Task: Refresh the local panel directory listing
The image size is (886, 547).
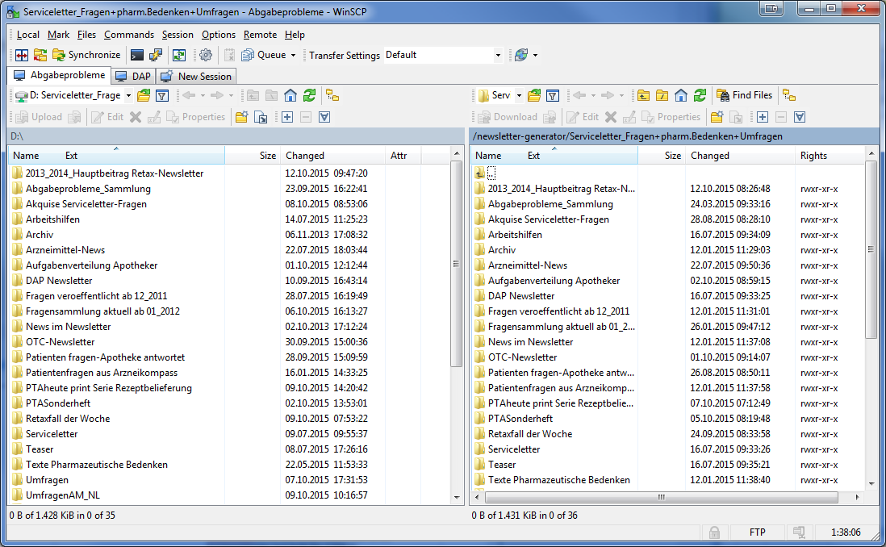Action: pyautogui.click(x=309, y=95)
